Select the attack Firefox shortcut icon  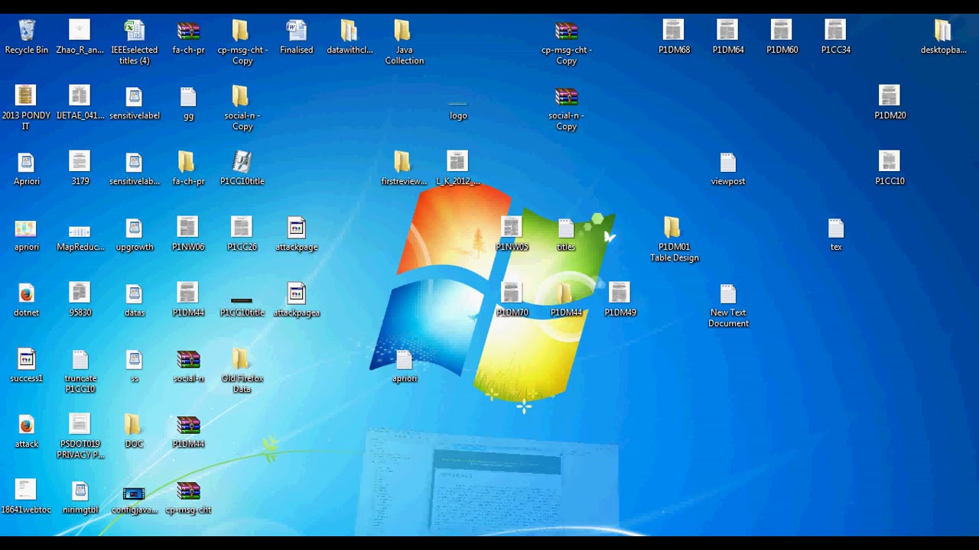click(26, 425)
